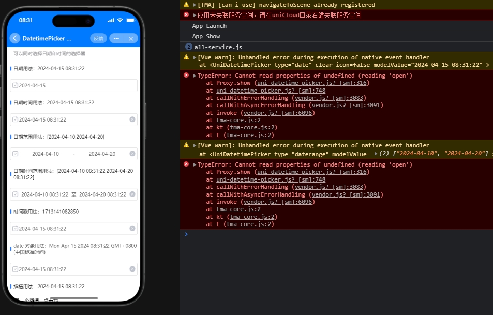Click the 08:31 clock in status bar
This screenshot has width=493, height=315.
pos(26,20)
